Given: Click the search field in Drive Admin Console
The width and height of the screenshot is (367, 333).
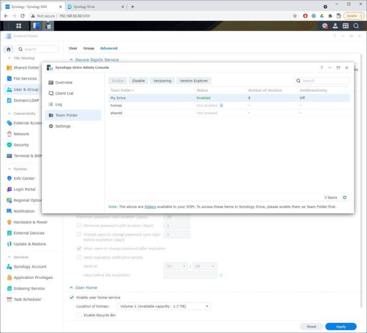Looking at the screenshot, I should (x=321, y=80).
